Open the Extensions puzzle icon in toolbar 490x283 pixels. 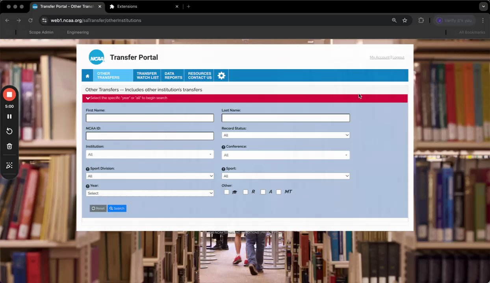[421, 20]
